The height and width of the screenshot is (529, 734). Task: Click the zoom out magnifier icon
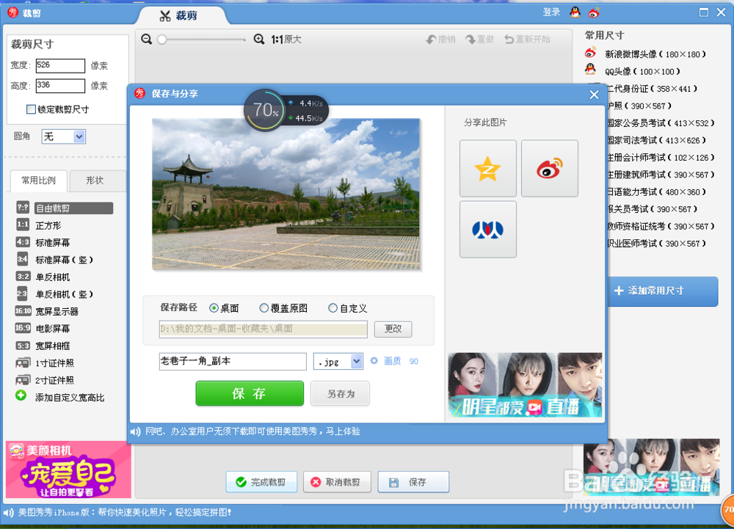(147, 40)
